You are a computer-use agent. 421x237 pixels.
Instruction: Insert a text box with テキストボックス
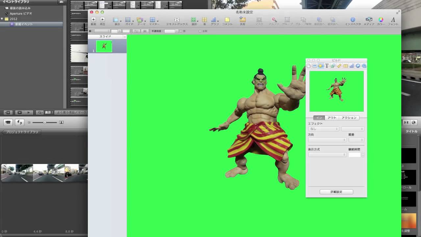click(x=177, y=21)
